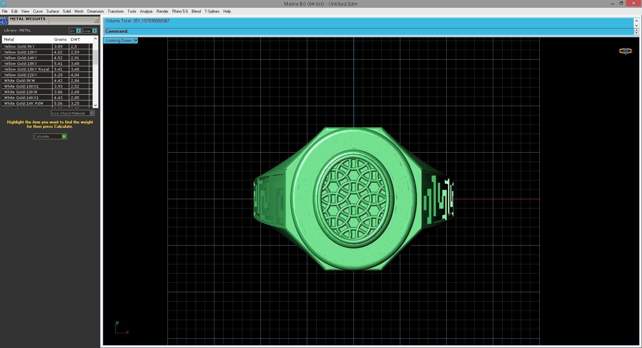The image size is (642, 348).
Task: Click the metal list scrollbar thumb
Action: (x=96, y=58)
